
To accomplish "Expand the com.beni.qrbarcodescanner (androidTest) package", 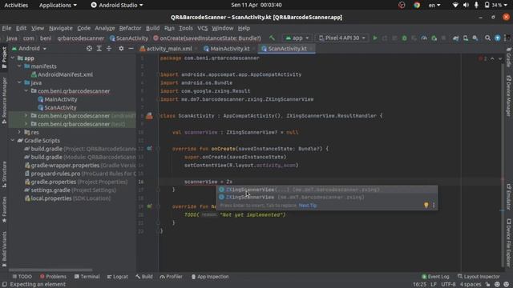I will (x=26, y=115).
